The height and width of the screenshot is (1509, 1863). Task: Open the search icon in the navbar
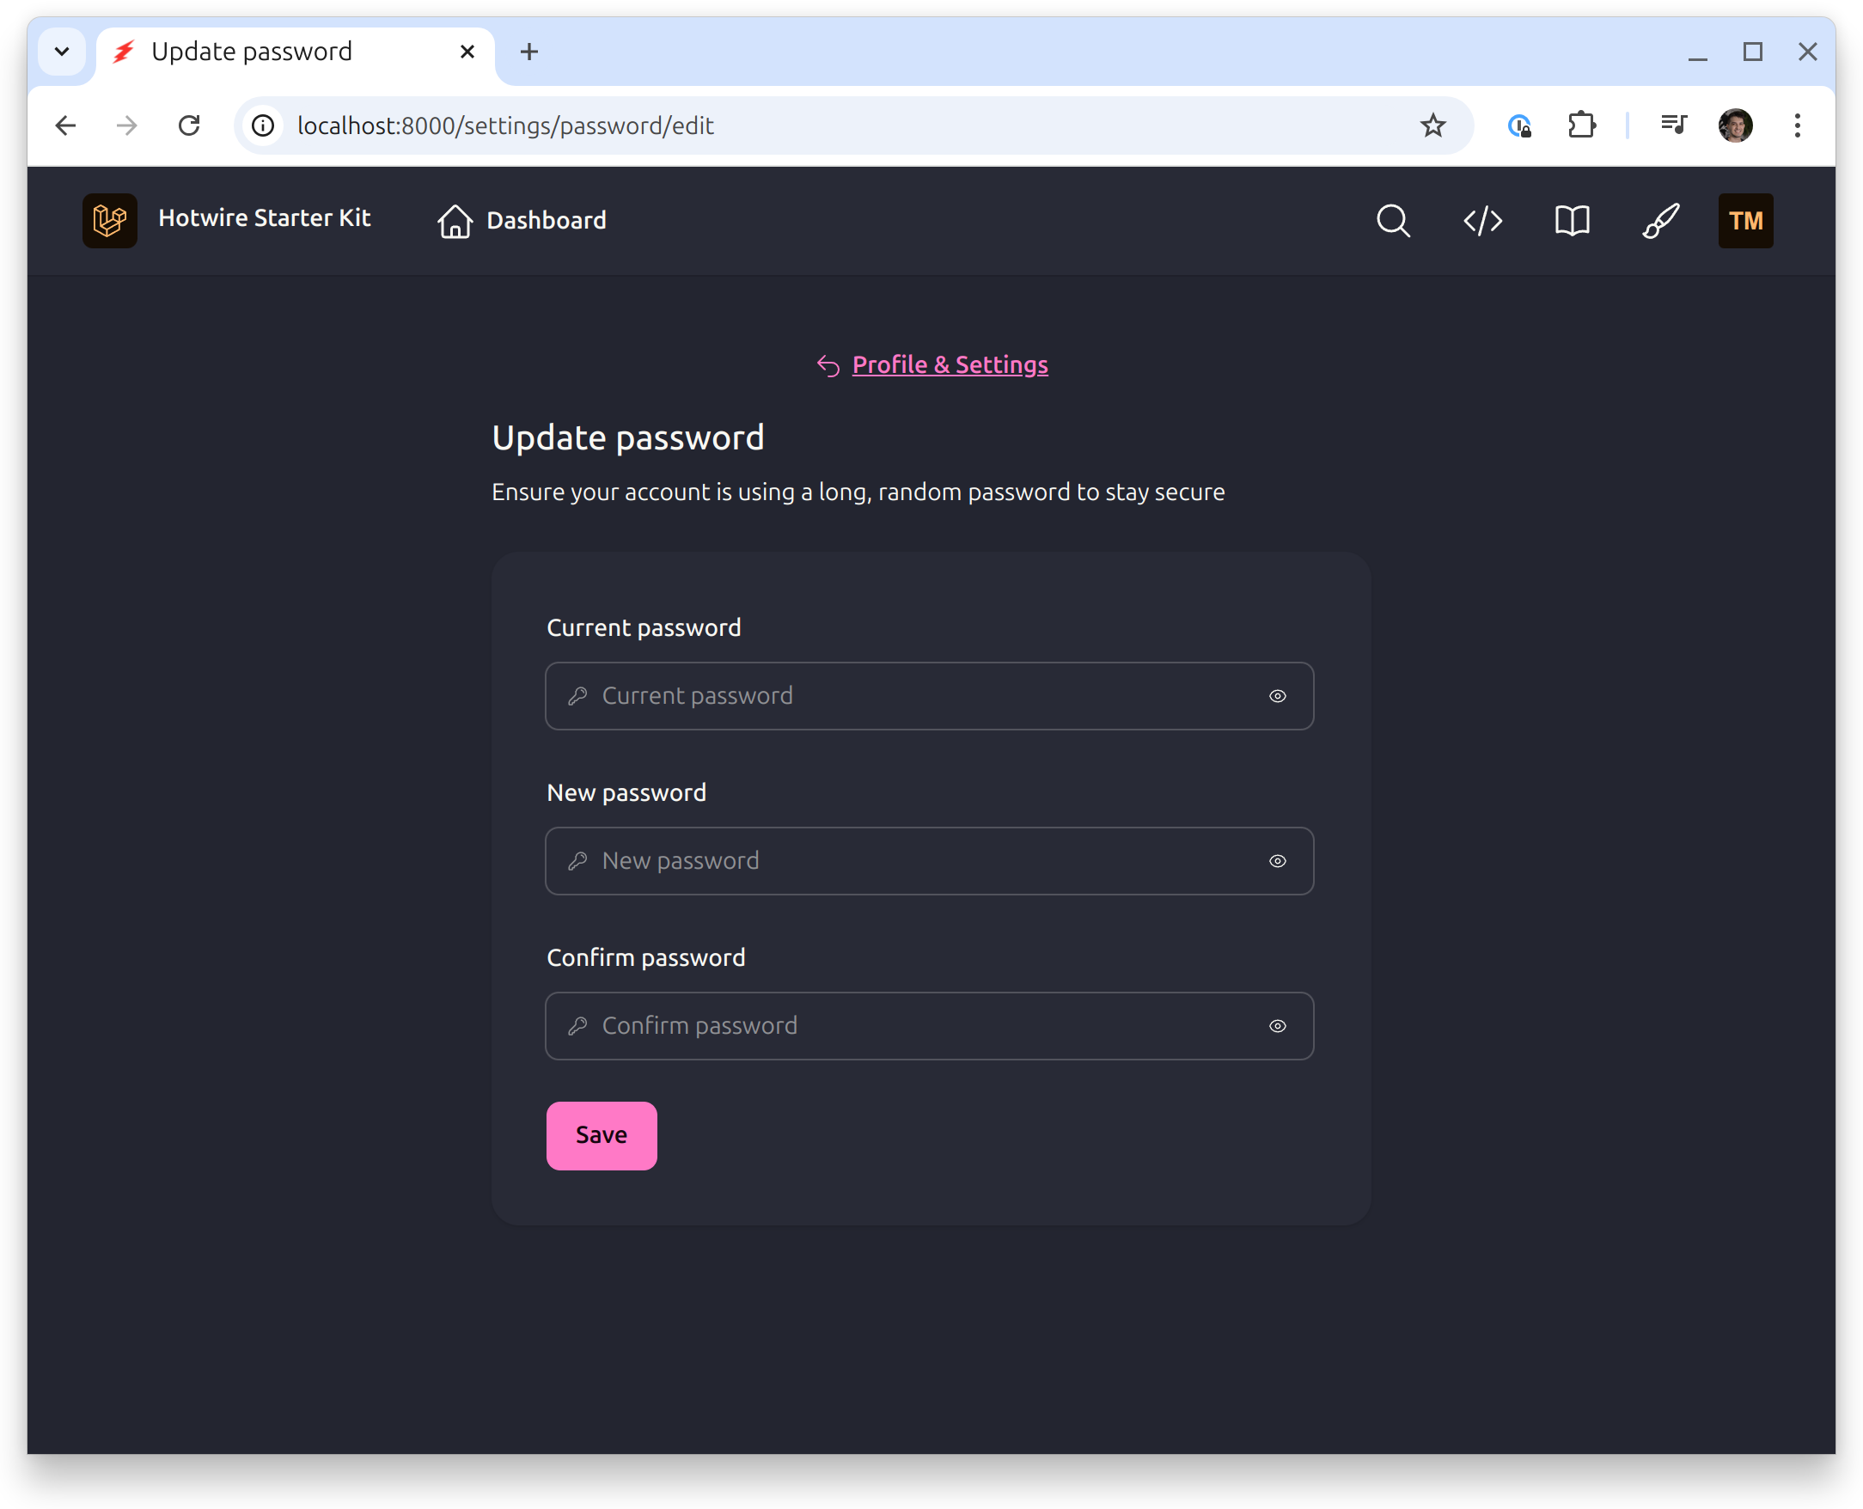1393,221
